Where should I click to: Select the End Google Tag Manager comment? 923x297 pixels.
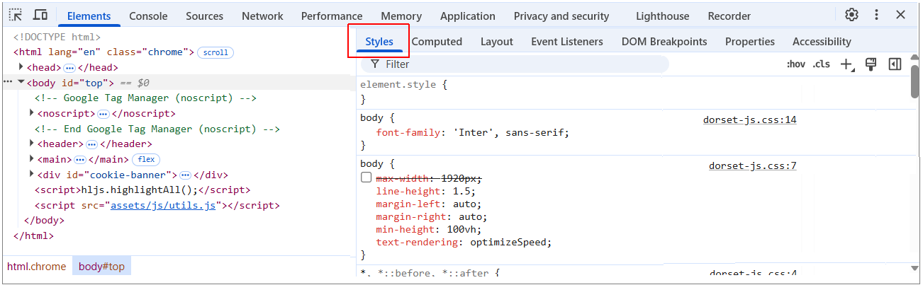157,129
